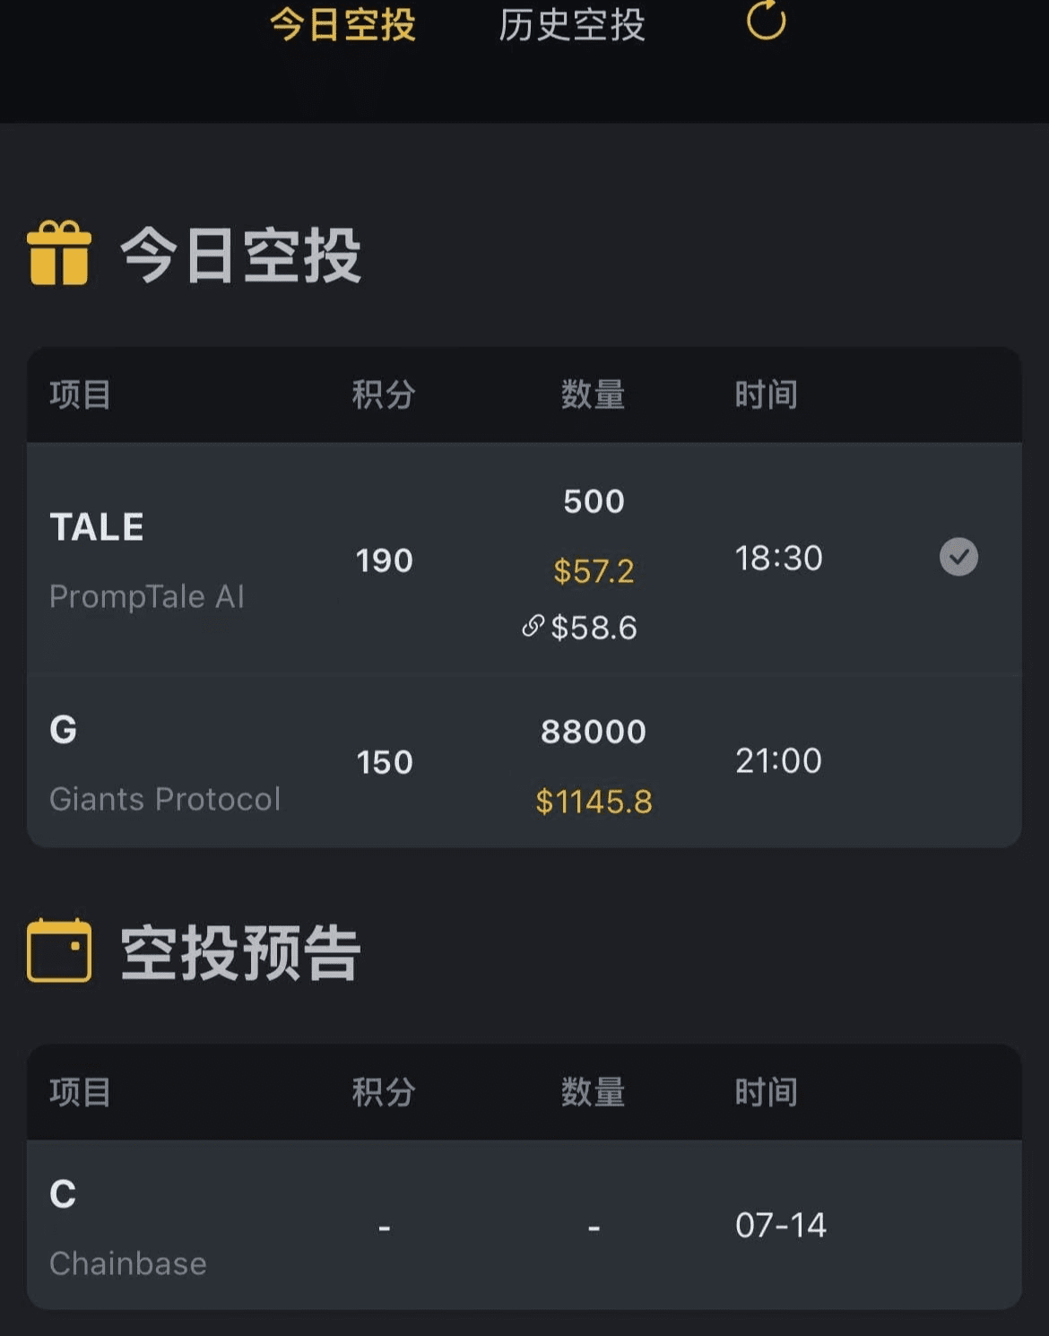Click the chain link icon beside $58.6

pos(533,626)
